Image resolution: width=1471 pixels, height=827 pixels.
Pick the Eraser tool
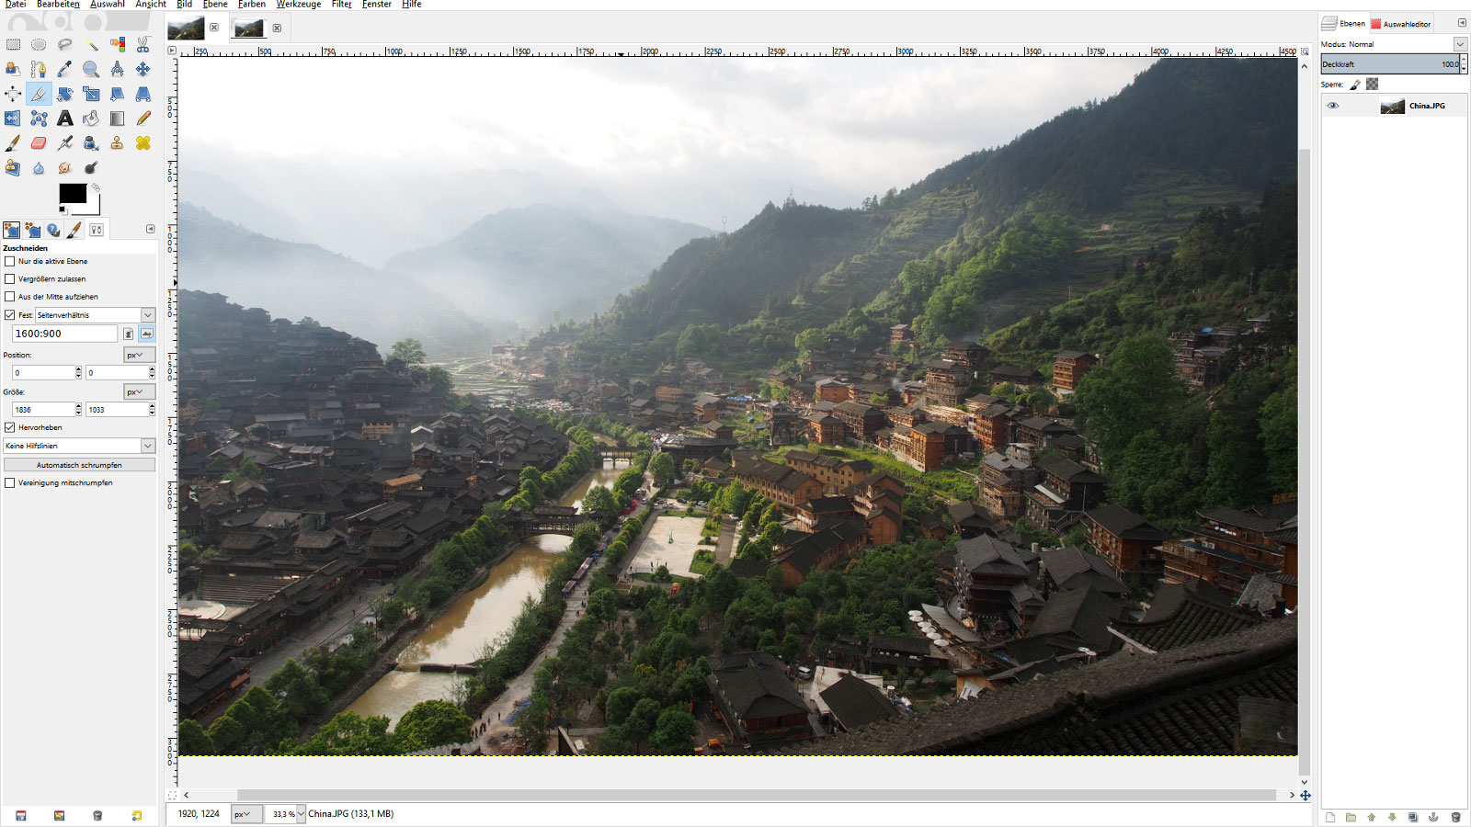39,143
